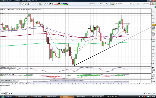Click the MACD panel window icon
The image size is (156, 98).
coord(11,74)
